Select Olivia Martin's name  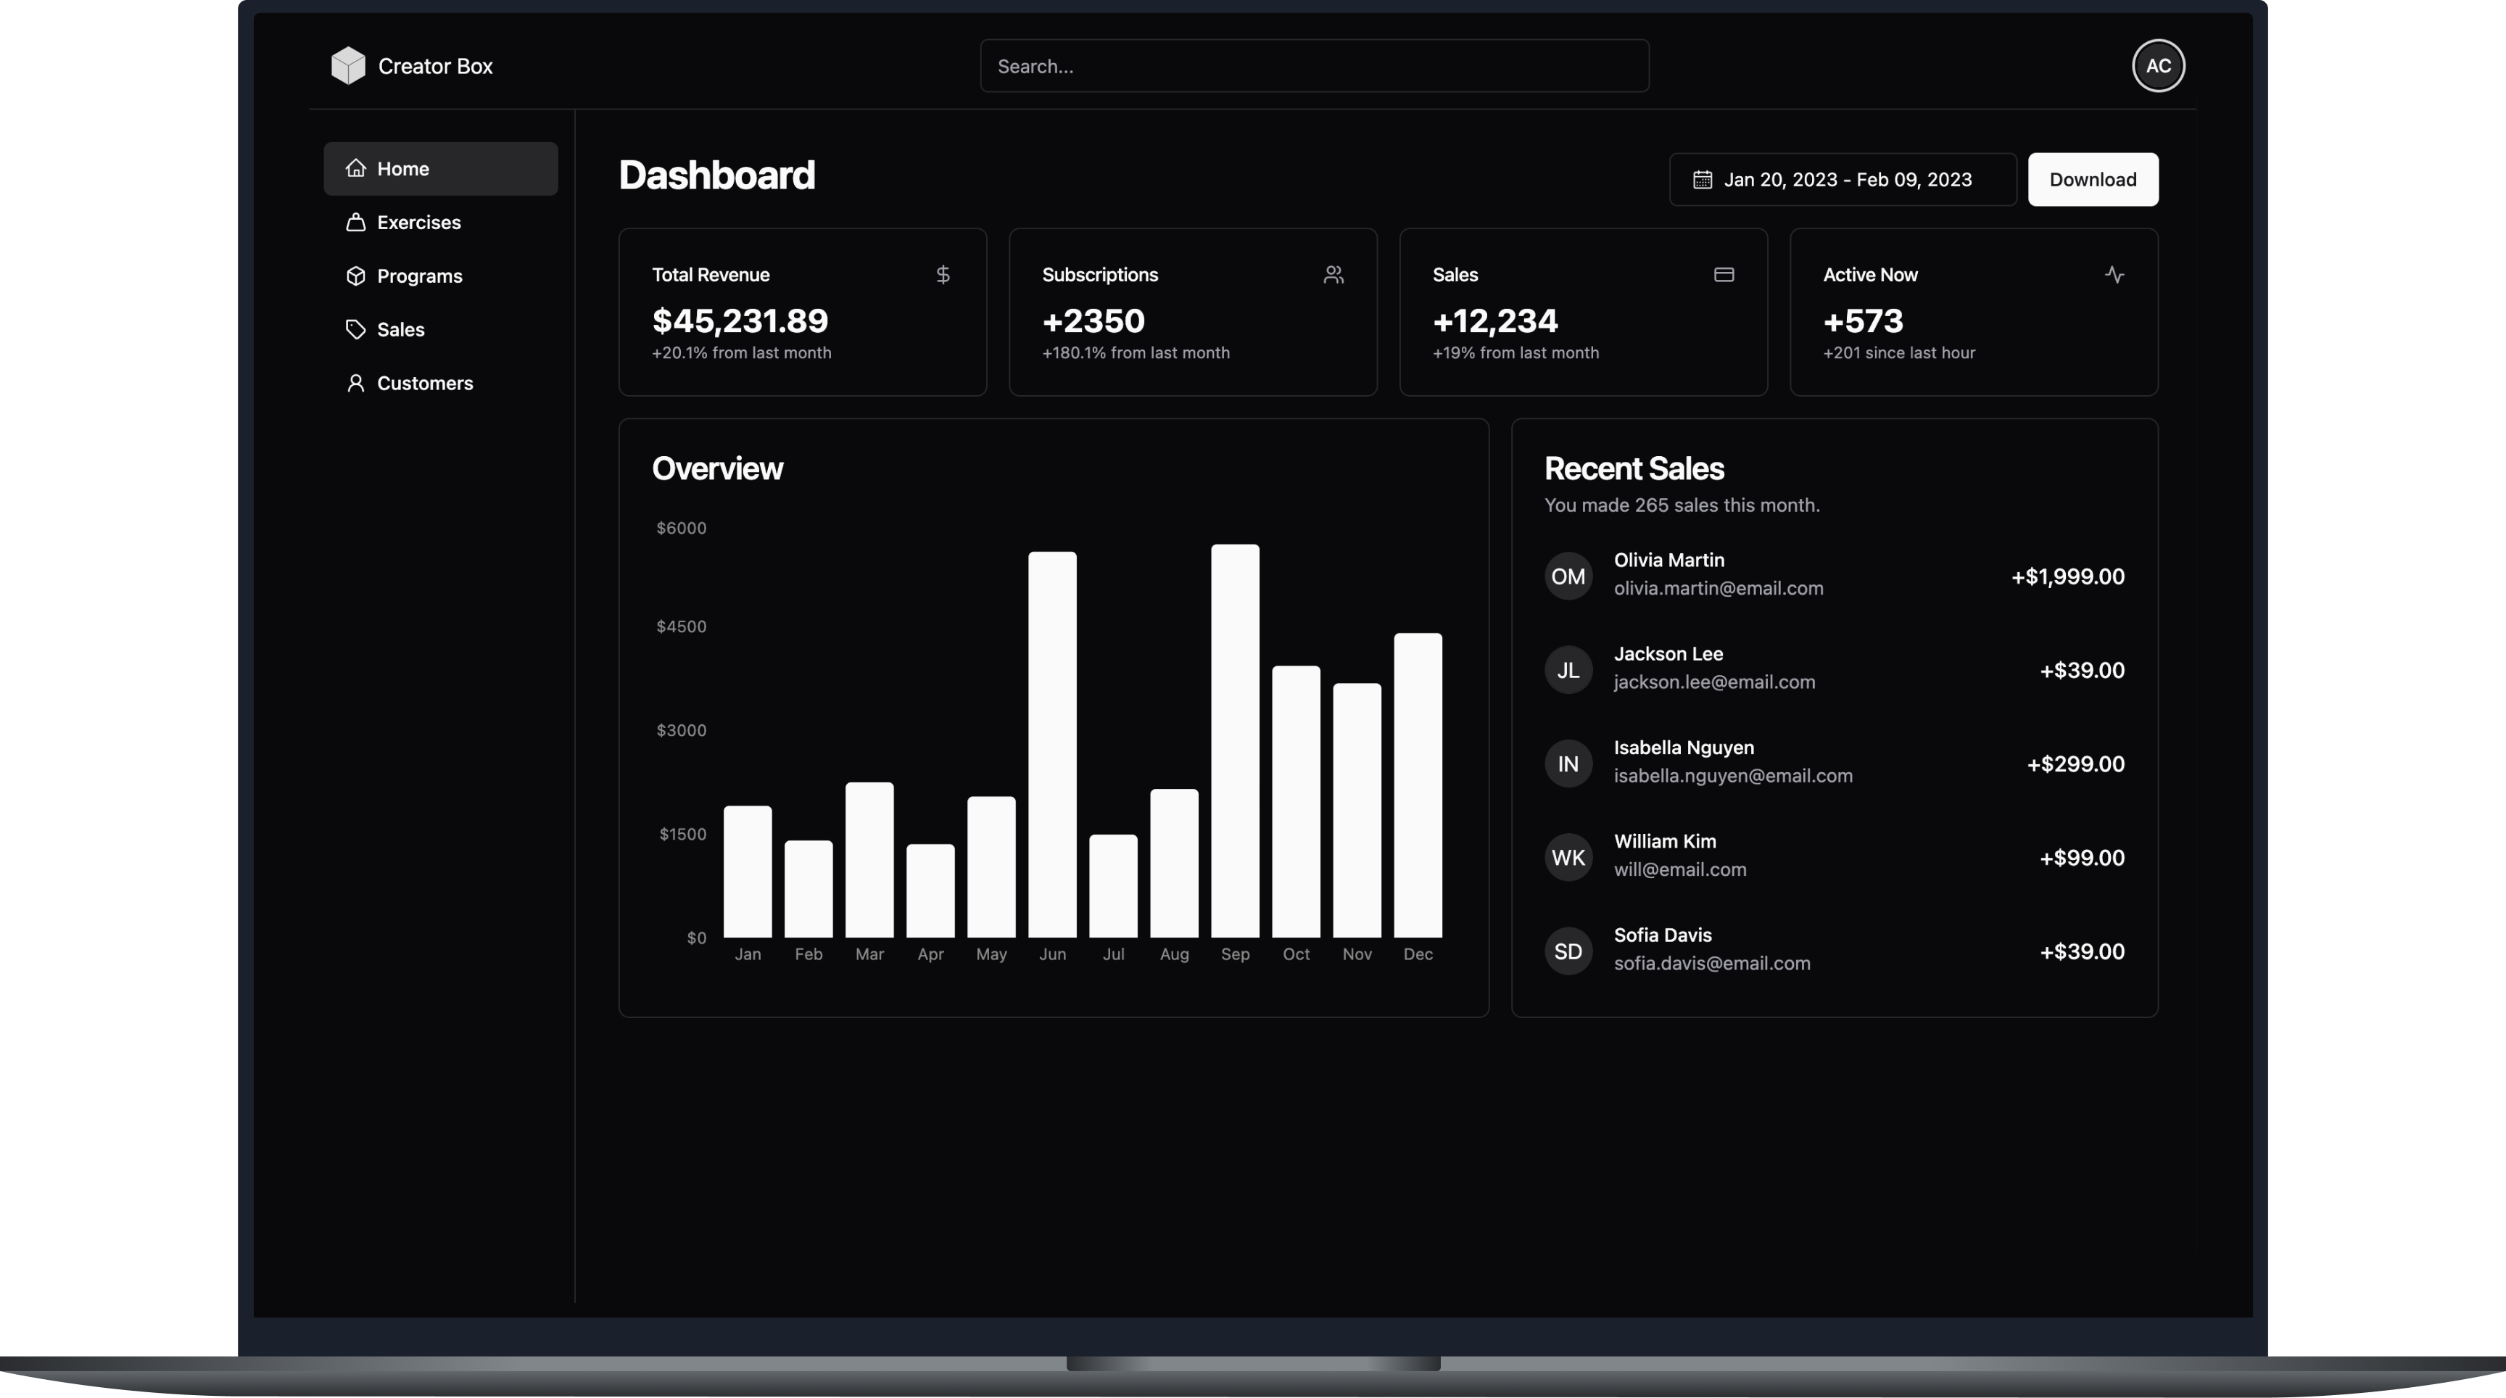click(x=1668, y=561)
